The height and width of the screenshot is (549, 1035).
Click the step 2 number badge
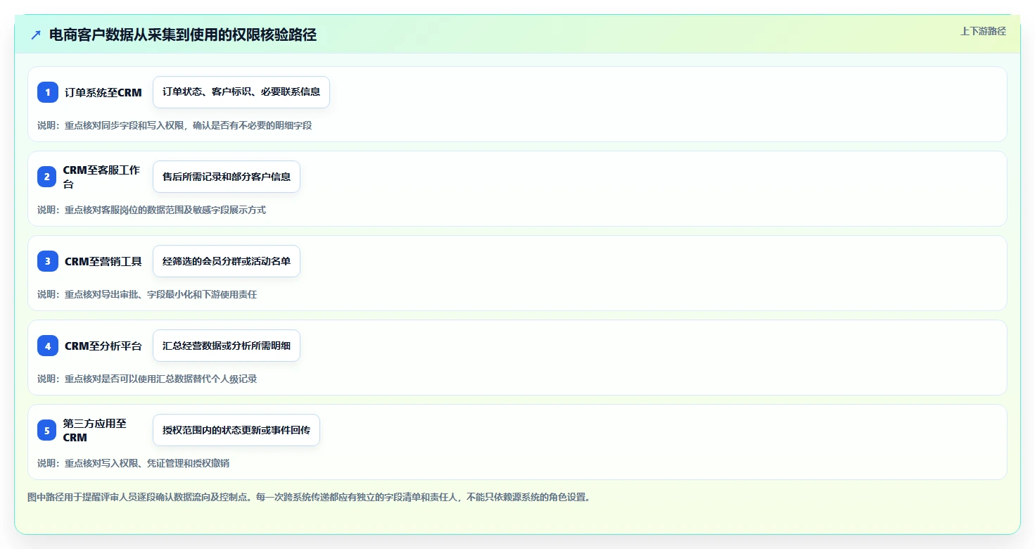click(x=48, y=177)
